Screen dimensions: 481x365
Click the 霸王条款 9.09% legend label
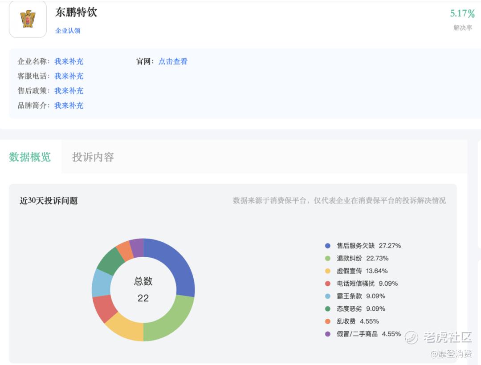pos(361,296)
